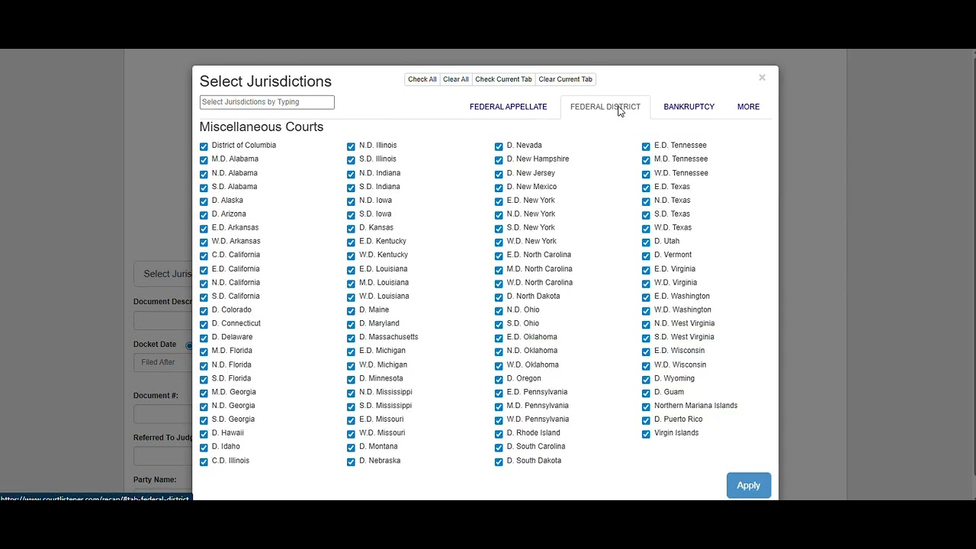This screenshot has height=549, width=976.
Task: Uncheck the Virgin Islands checkbox
Action: [646, 434]
